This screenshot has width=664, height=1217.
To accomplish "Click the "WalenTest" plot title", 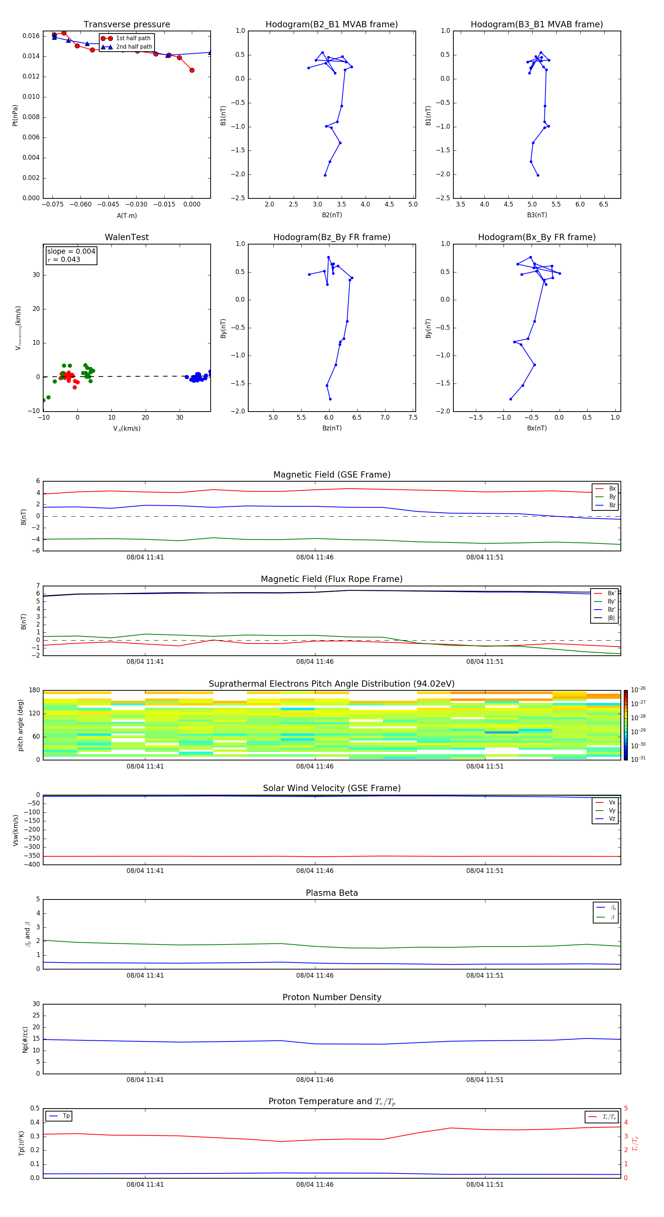I will pos(127,237).
